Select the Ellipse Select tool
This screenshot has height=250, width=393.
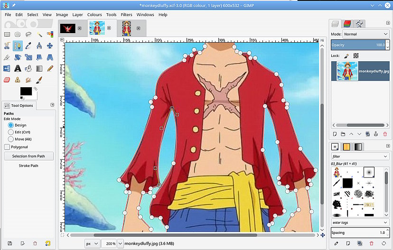tap(18, 34)
